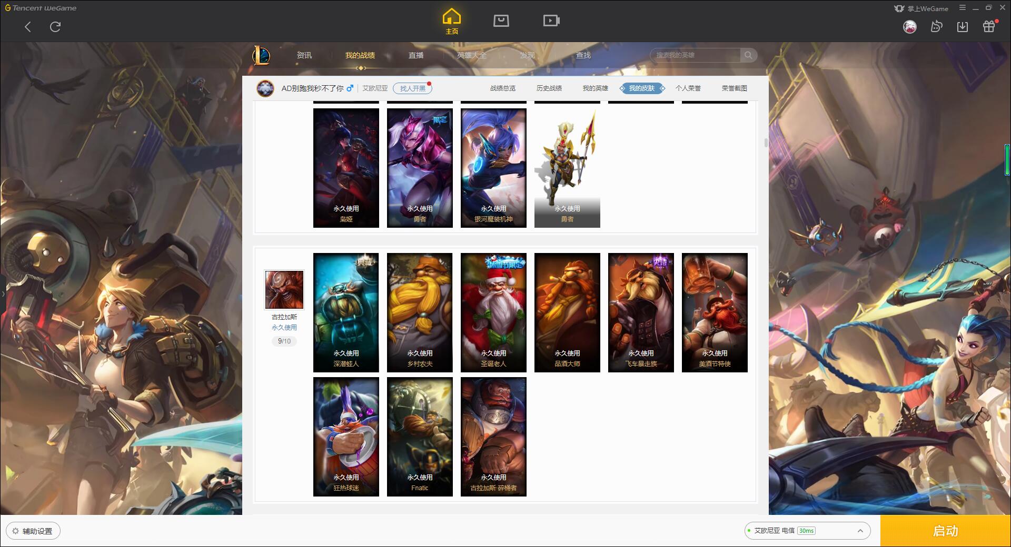Click the server dropdown chevron arrow
The image size is (1011, 547).
pyautogui.click(x=860, y=531)
